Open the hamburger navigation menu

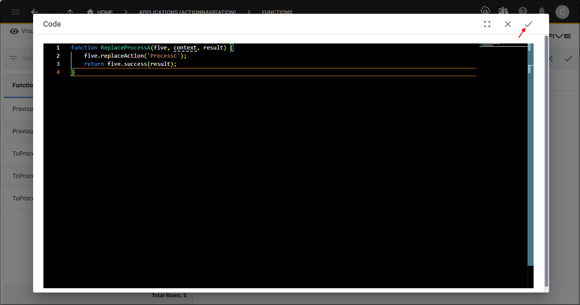point(15,12)
